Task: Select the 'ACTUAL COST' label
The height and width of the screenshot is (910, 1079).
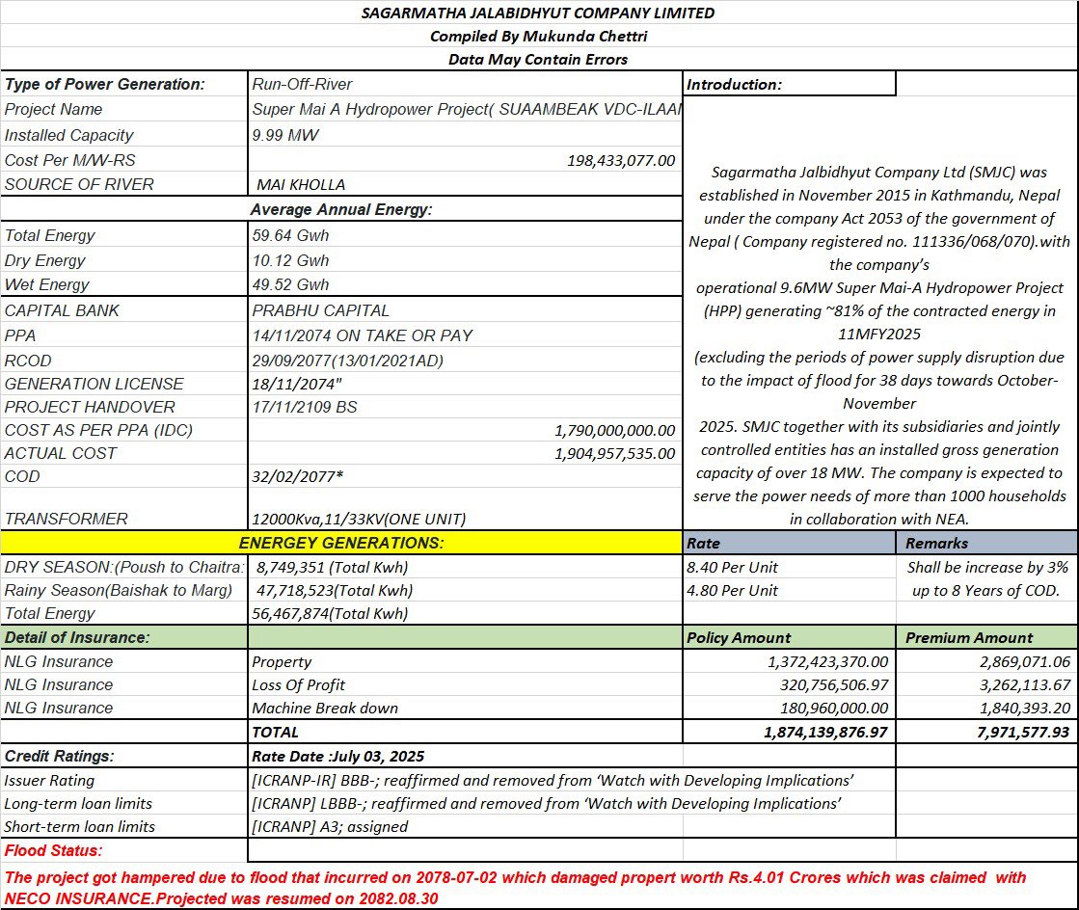Action: pyautogui.click(x=61, y=453)
